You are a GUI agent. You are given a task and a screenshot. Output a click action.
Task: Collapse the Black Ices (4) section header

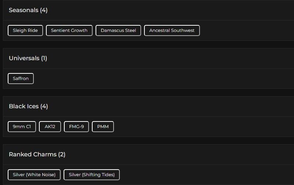click(147, 106)
